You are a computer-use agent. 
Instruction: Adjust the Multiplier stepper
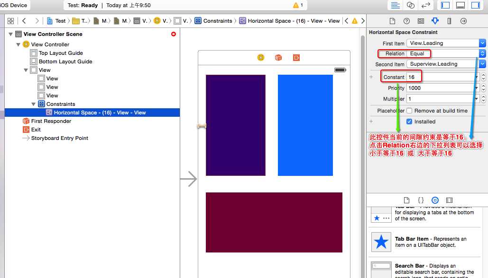[483, 99]
